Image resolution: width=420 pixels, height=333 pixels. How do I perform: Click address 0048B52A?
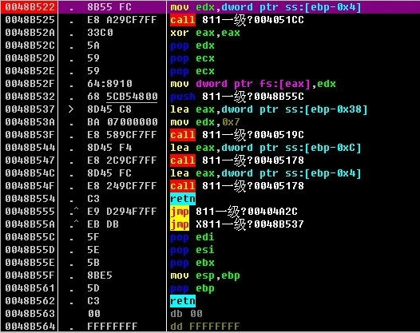pos(30,33)
